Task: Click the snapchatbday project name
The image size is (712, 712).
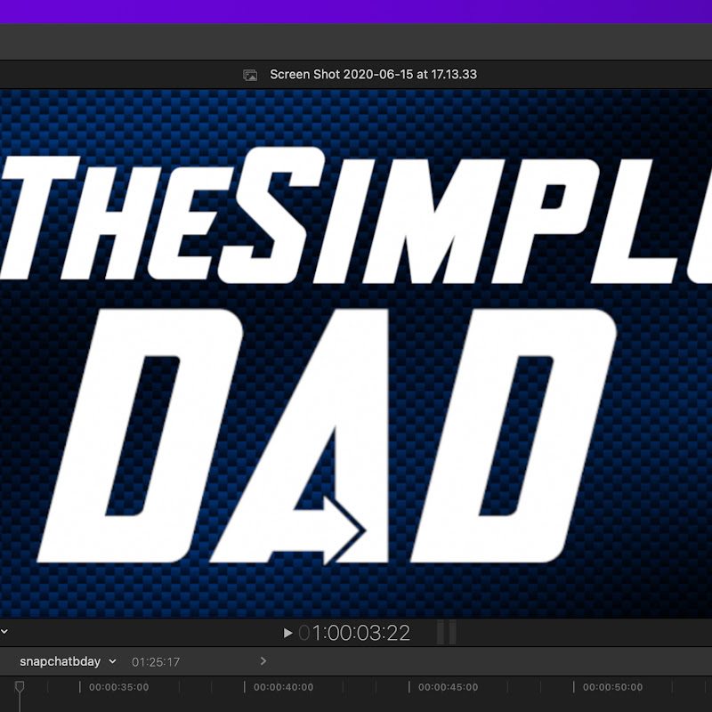Action: coord(61,662)
